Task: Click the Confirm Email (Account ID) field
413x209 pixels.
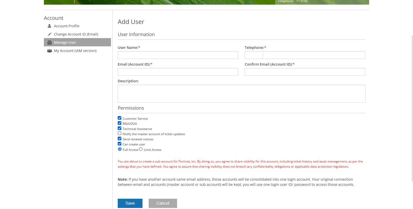Action: point(305,72)
